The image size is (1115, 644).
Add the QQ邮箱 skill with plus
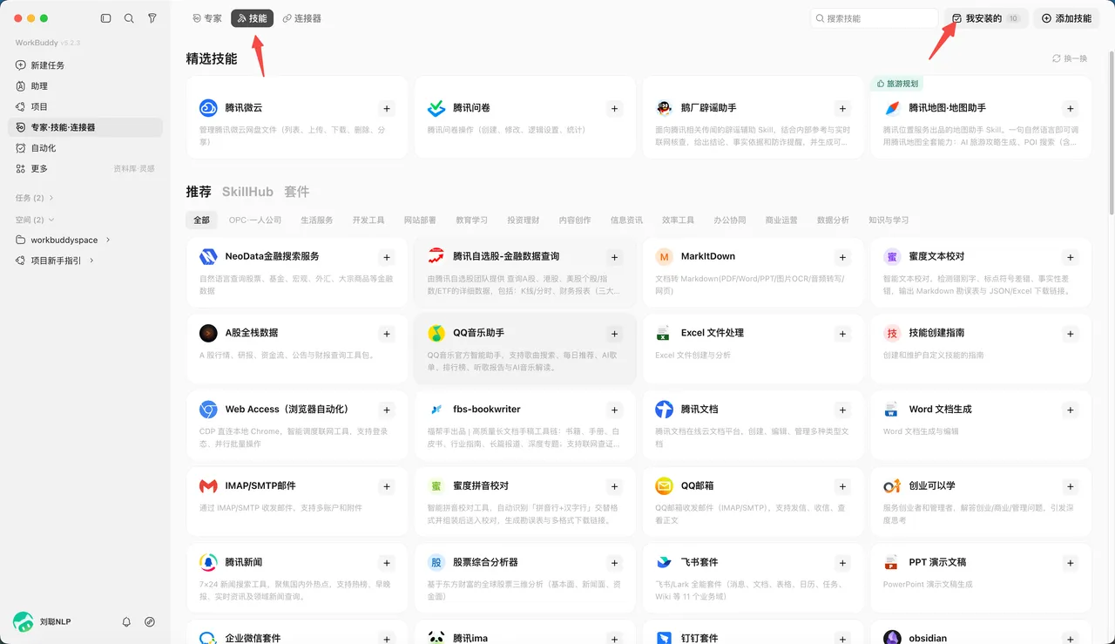842,486
